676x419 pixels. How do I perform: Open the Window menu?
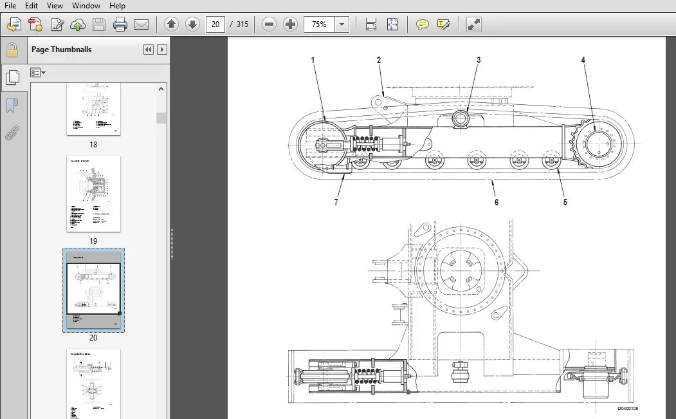[x=86, y=6]
